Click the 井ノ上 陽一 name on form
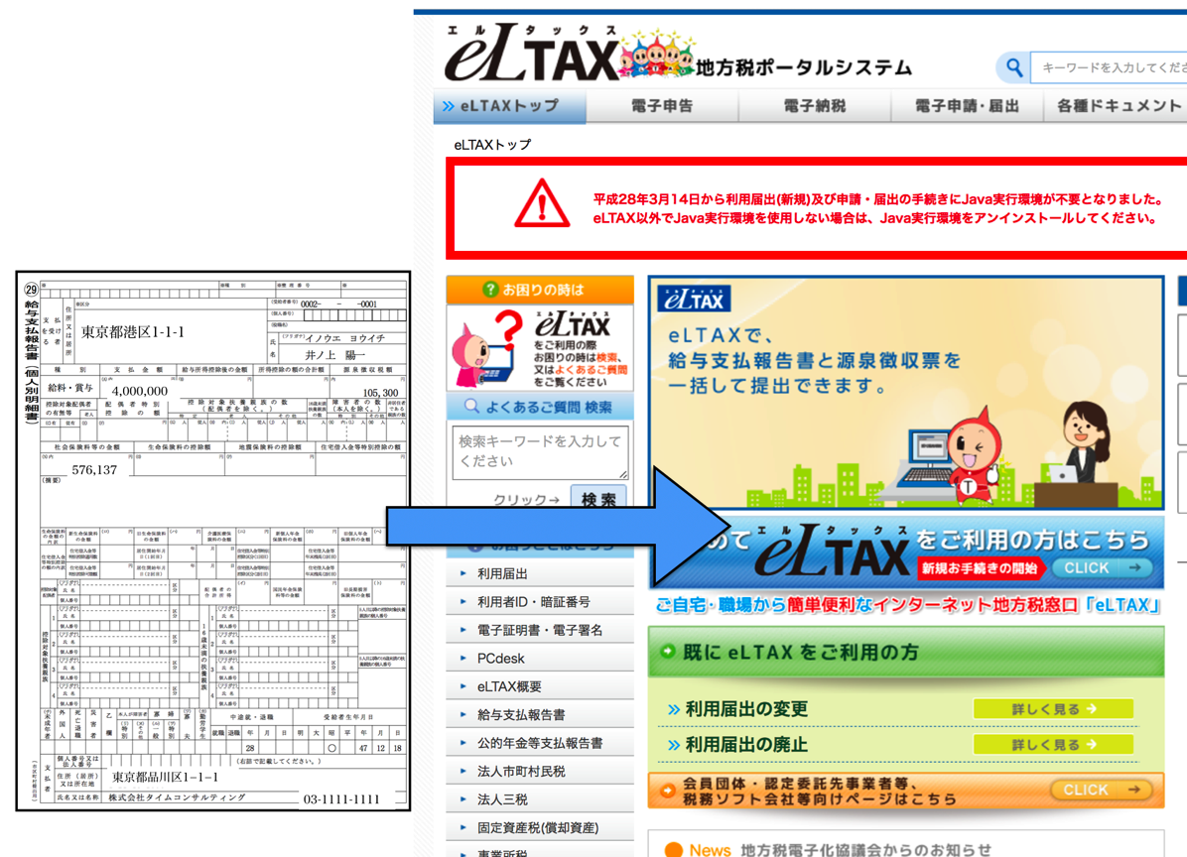The image size is (1187, 857). pyautogui.click(x=335, y=355)
